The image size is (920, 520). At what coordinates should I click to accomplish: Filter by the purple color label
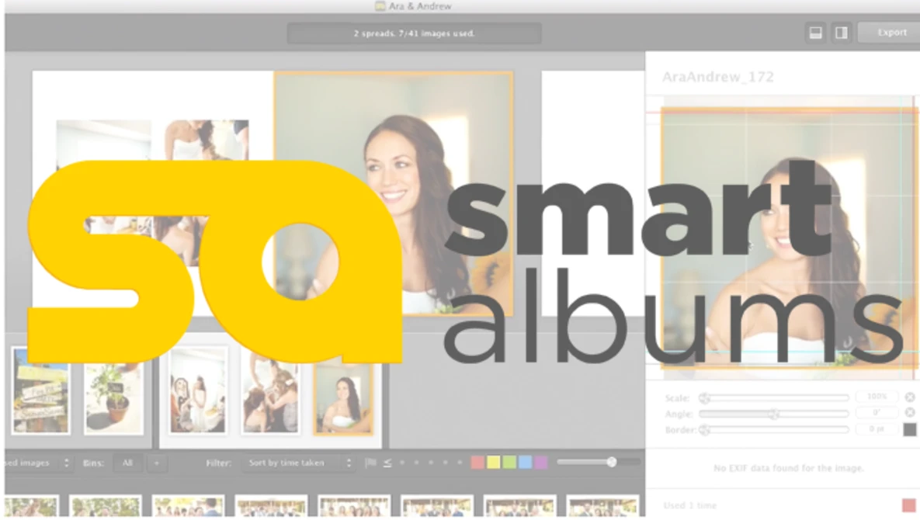point(541,463)
